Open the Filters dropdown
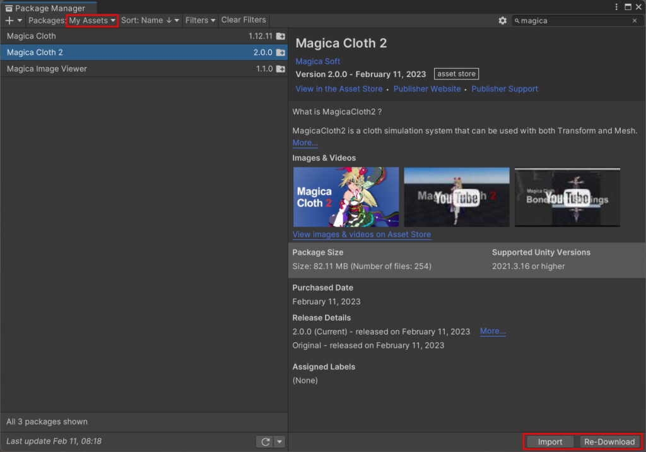This screenshot has height=452, width=646. (200, 20)
